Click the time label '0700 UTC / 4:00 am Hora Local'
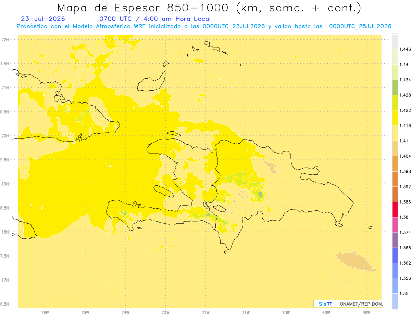This screenshot has height=317, width=411. [x=155, y=19]
